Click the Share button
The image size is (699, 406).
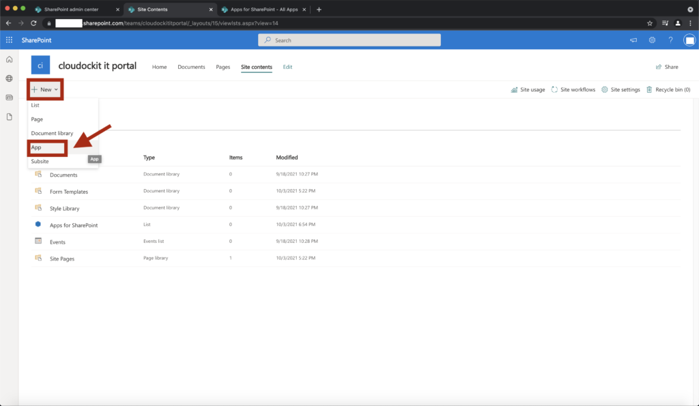pyautogui.click(x=667, y=67)
